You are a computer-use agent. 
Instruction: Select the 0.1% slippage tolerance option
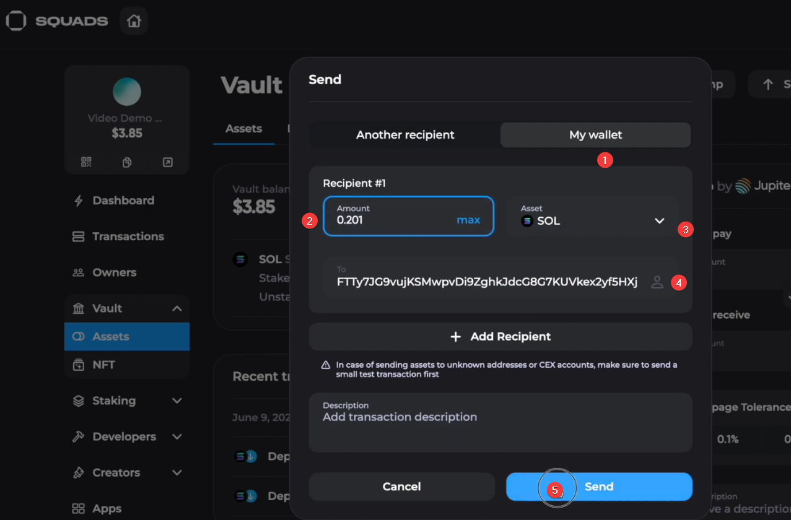pos(729,439)
